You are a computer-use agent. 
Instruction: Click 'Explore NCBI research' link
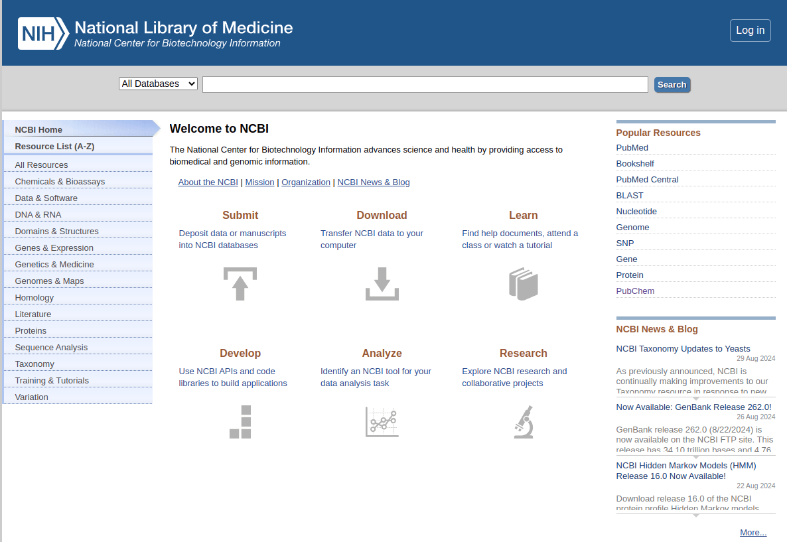[514, 377]
